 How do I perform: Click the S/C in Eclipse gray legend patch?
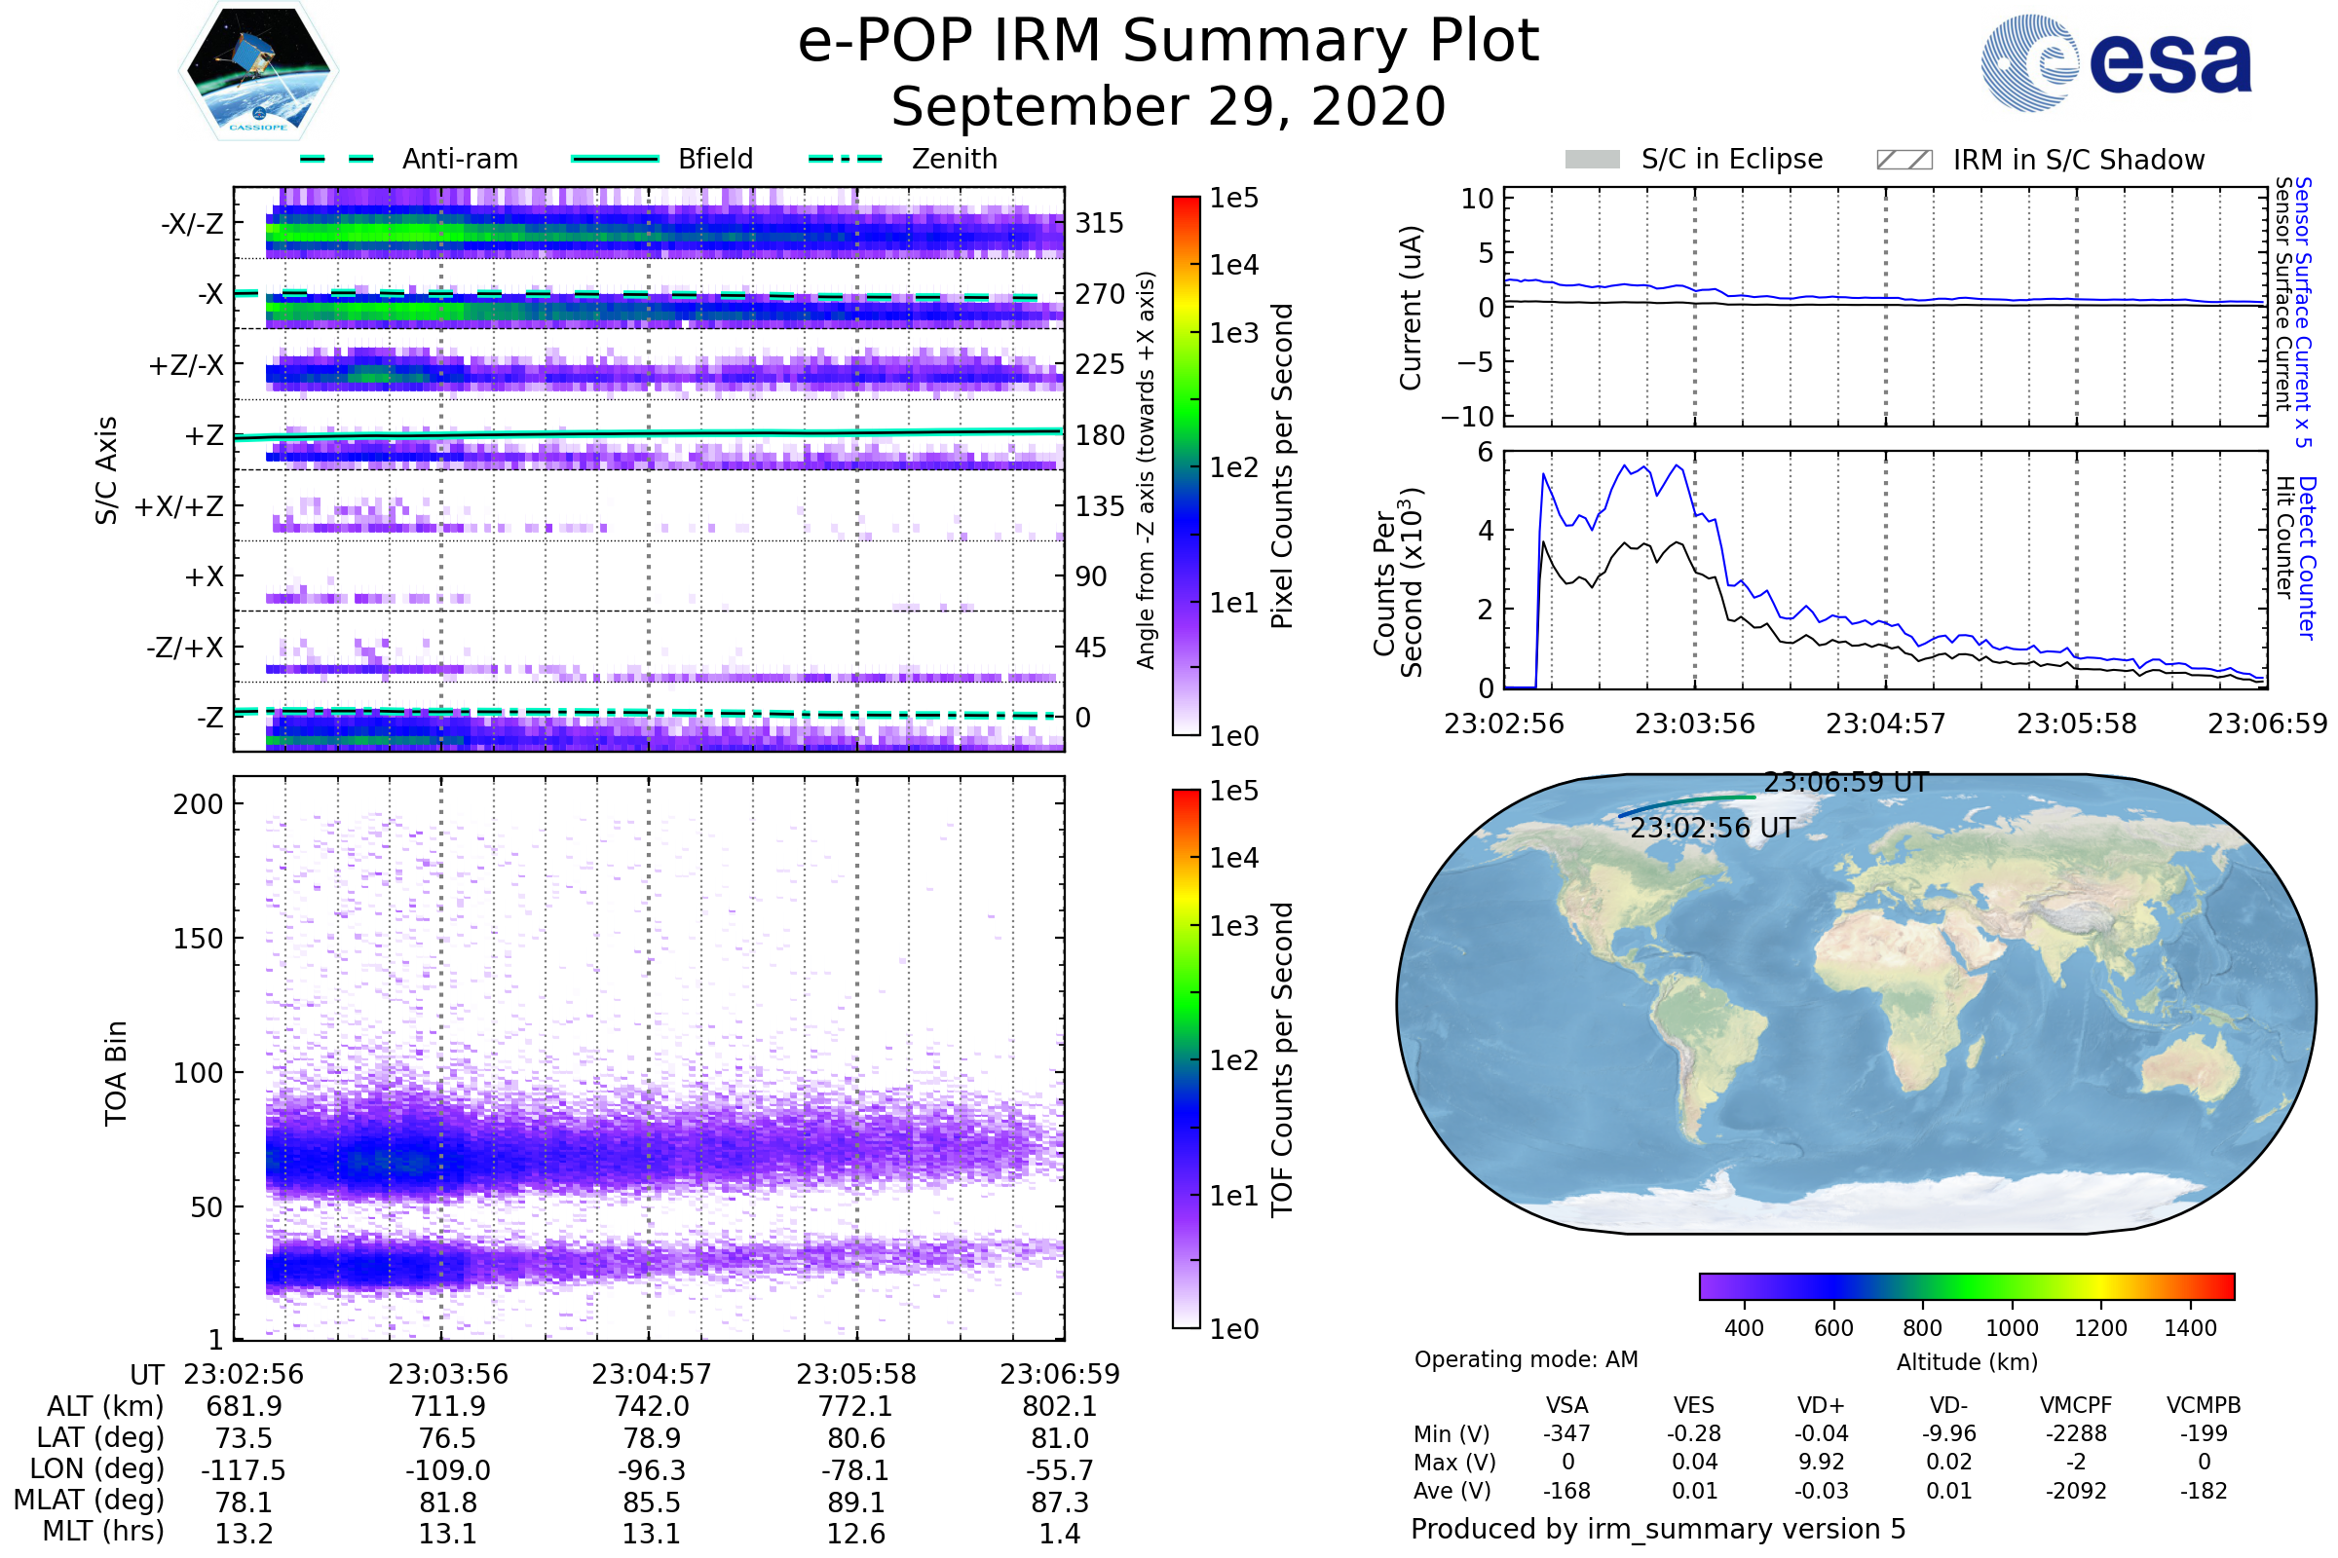pos(1592,160)
